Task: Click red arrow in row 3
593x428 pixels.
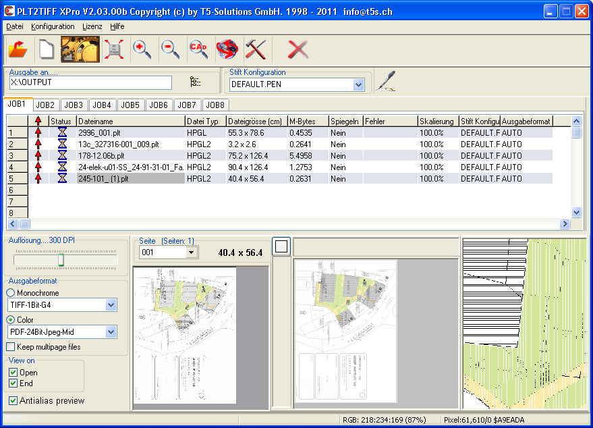Action: click(x=38, y=155)
